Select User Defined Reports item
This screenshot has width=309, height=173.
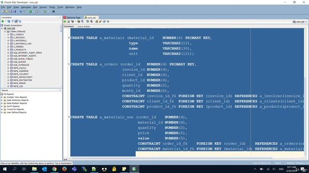coord(16,112)
